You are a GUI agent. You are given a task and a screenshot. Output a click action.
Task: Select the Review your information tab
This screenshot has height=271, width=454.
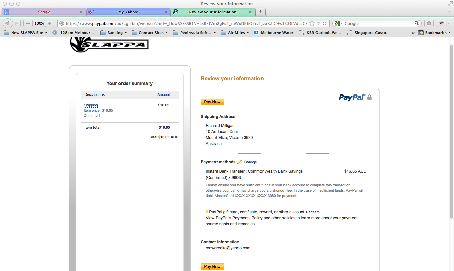click(x=213, y=12)
